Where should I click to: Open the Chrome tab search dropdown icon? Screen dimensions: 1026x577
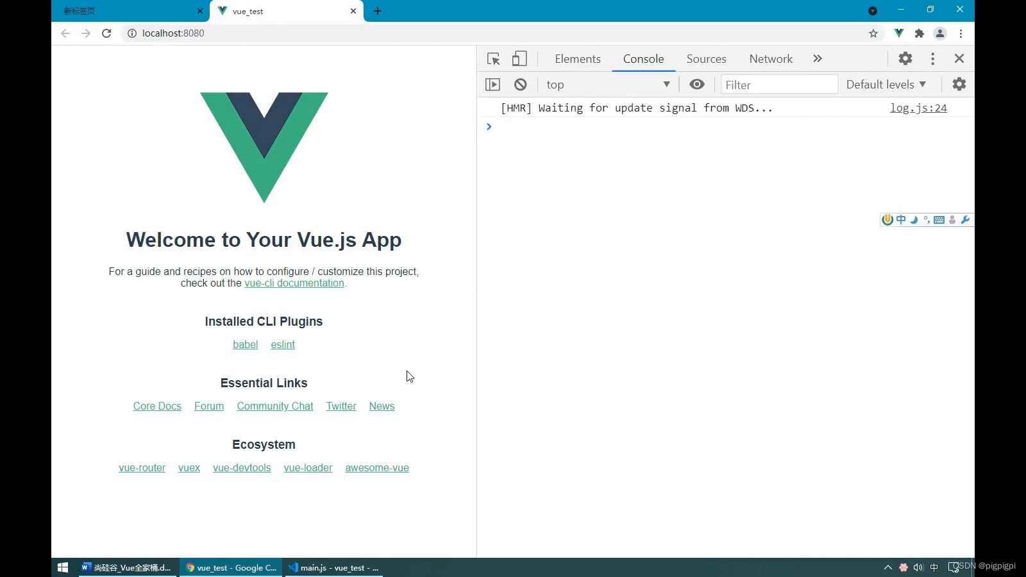coord(873,11)
